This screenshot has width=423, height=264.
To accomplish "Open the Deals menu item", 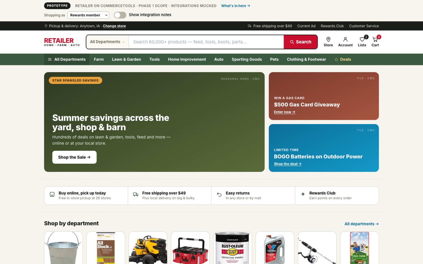I will (343, 59).
